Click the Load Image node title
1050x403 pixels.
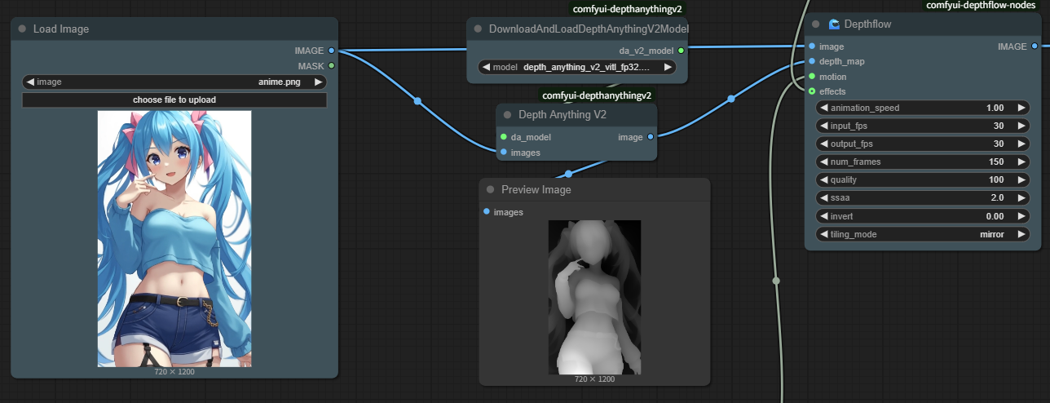61,29
